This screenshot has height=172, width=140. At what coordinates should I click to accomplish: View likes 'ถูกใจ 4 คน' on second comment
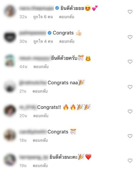click(43, 41)
